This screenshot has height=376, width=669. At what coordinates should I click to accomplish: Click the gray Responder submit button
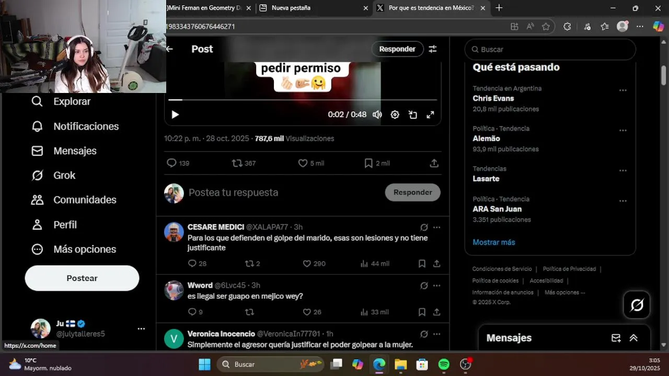(x=413, y=192)
